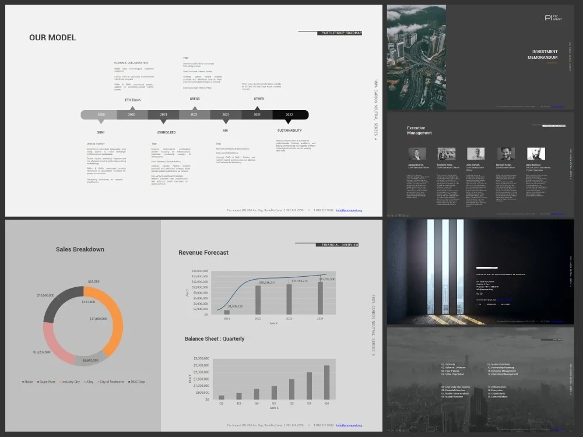Click '06. Financial Overview' in contents list
The height and width of the screenshot is (437, 583).
point(453,390)
